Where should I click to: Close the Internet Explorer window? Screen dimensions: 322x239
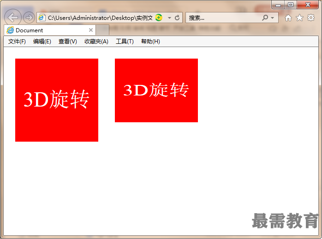click(x=308, y=5)
